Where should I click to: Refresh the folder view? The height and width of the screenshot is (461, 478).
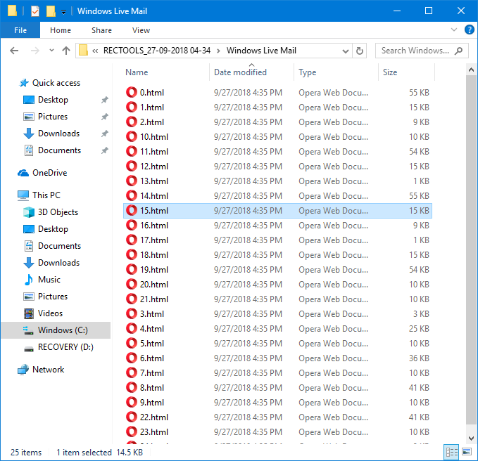(360, 51)
